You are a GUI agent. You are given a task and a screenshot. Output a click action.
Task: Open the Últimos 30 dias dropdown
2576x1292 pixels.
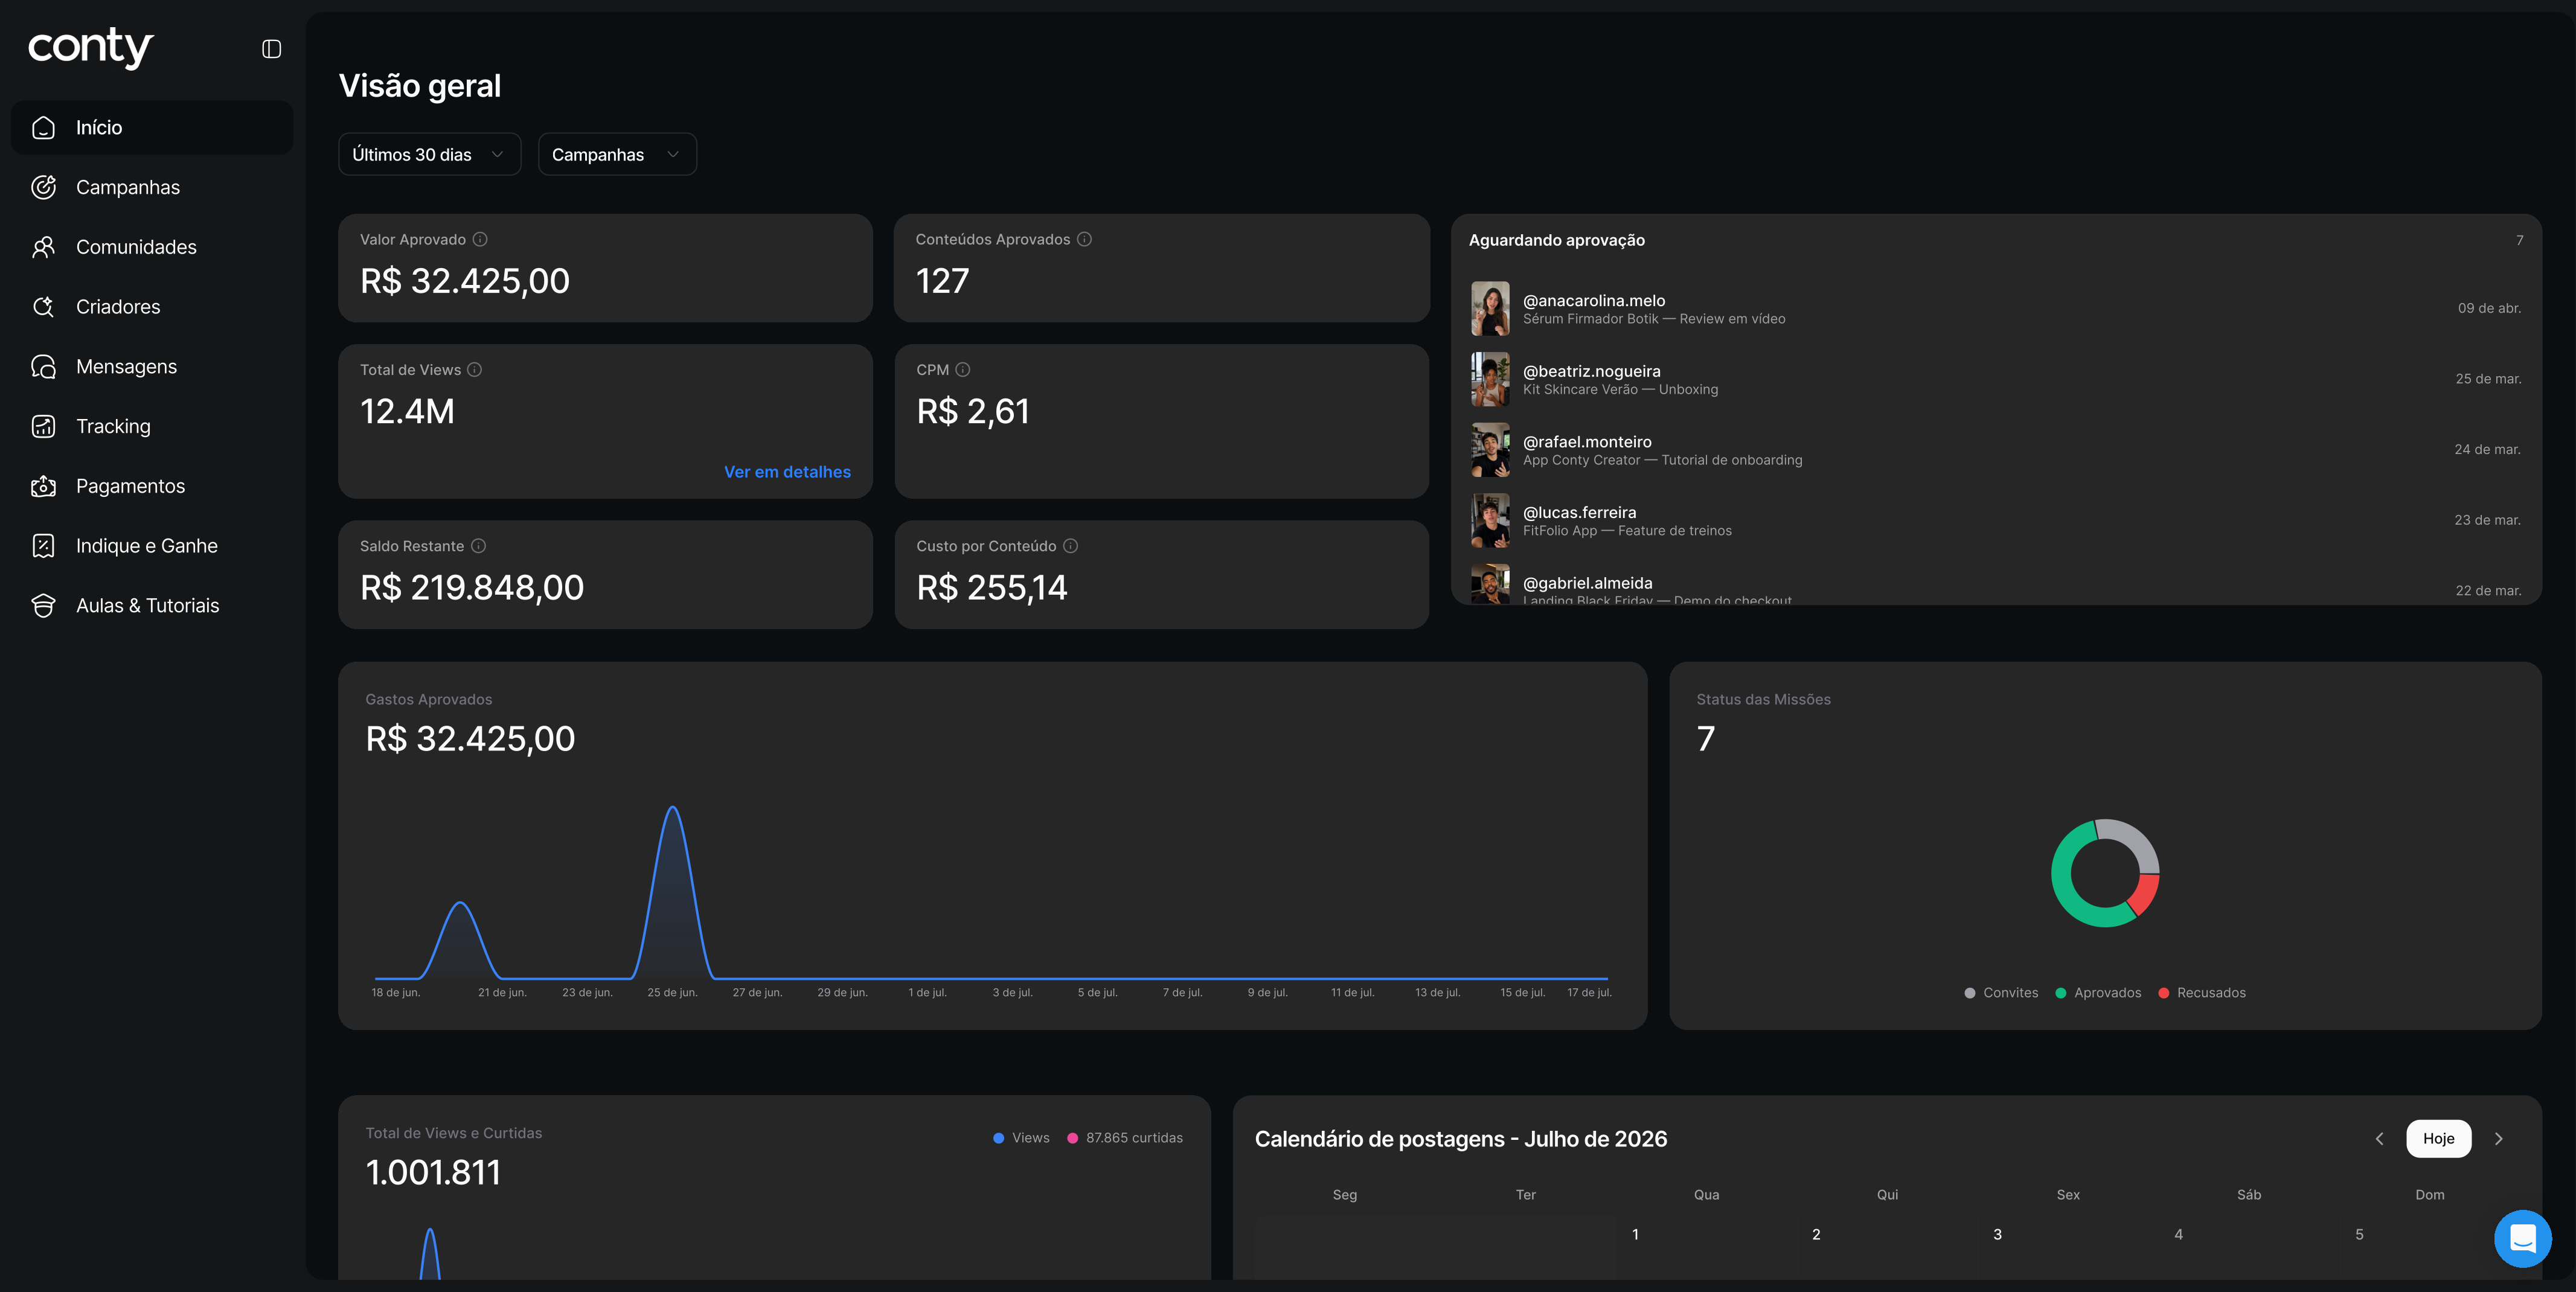pyautogui.click(x=430, y=154)
